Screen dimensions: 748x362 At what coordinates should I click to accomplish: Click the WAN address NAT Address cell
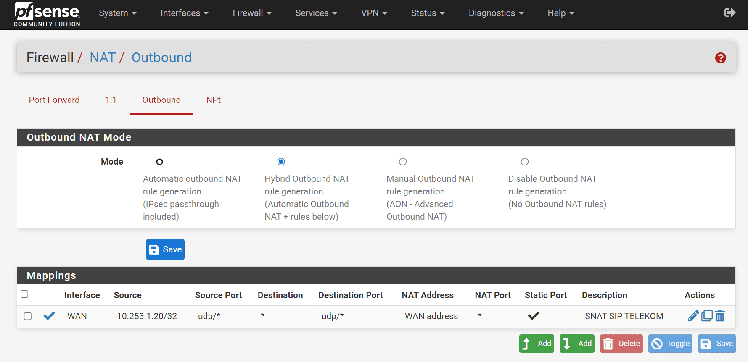pos(431,316)
